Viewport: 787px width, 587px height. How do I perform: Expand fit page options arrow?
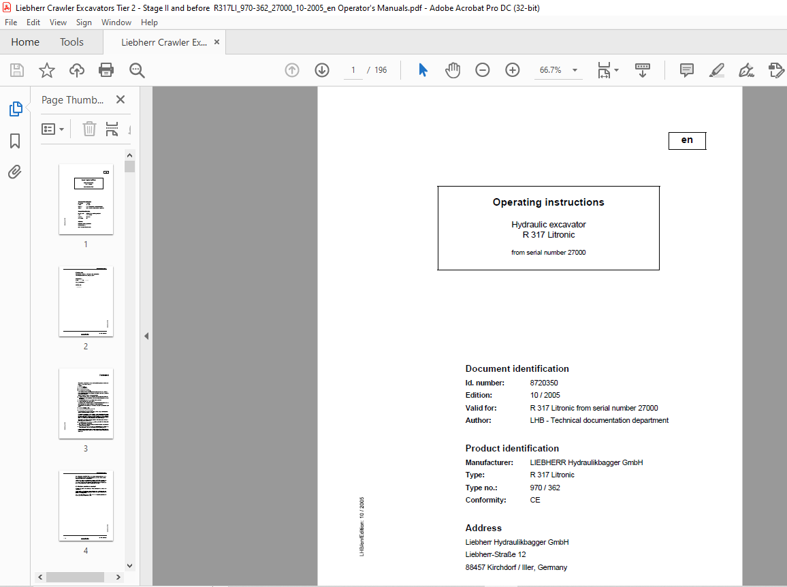[x=616, y=70]
